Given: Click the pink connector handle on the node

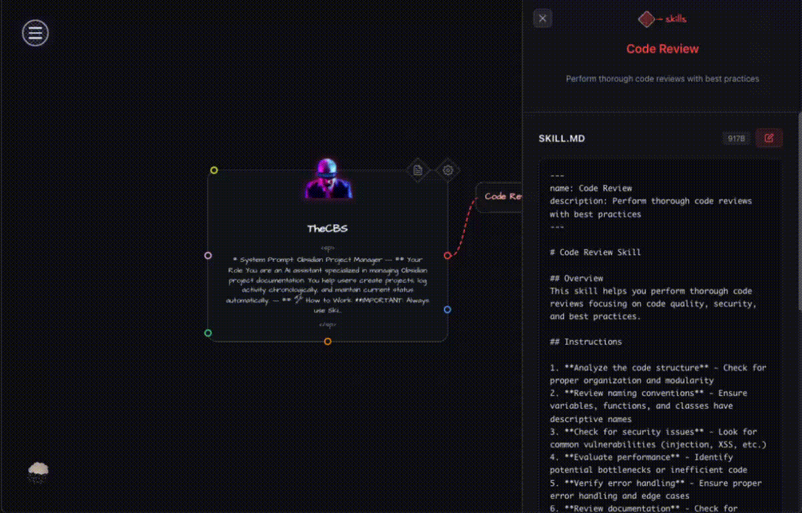Looking at the screenshot, I should coord(208,255).
